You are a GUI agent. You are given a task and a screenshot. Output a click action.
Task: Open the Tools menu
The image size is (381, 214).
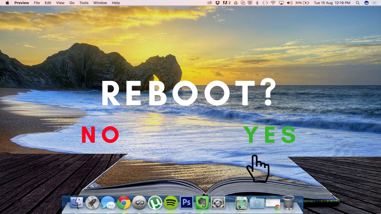(84, 3)
